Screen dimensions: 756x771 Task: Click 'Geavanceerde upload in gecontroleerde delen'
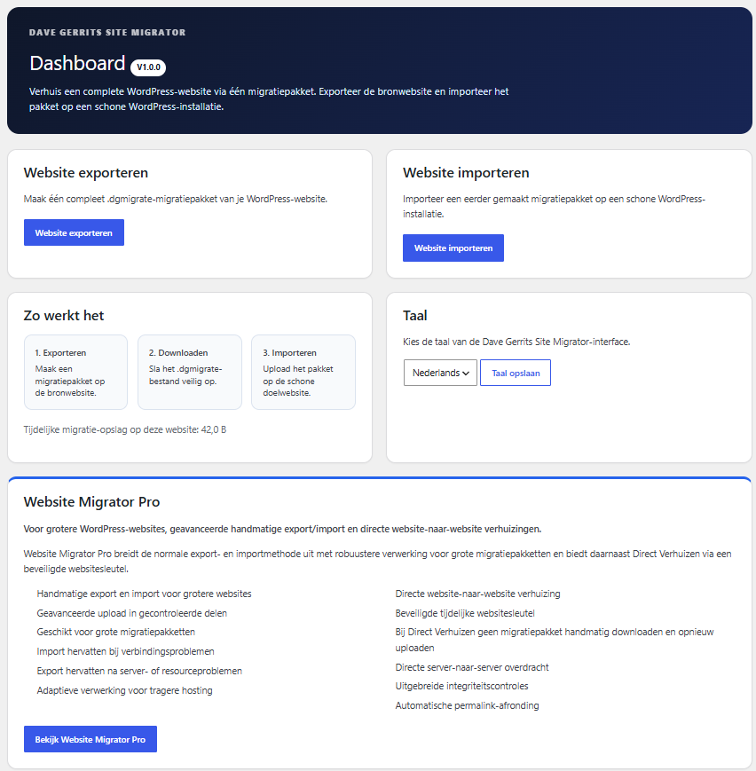tap(132, 613)
